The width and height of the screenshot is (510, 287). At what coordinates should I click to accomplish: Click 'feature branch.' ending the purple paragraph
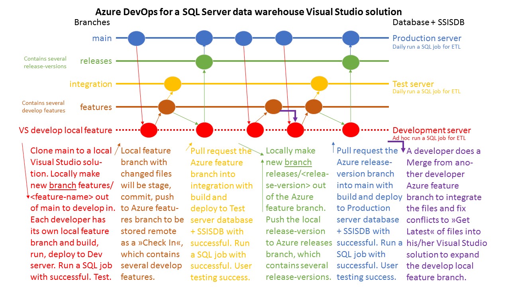coord(436,278)
